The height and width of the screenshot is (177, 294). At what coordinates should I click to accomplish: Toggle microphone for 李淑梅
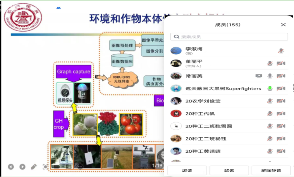[x=281, y=51]
